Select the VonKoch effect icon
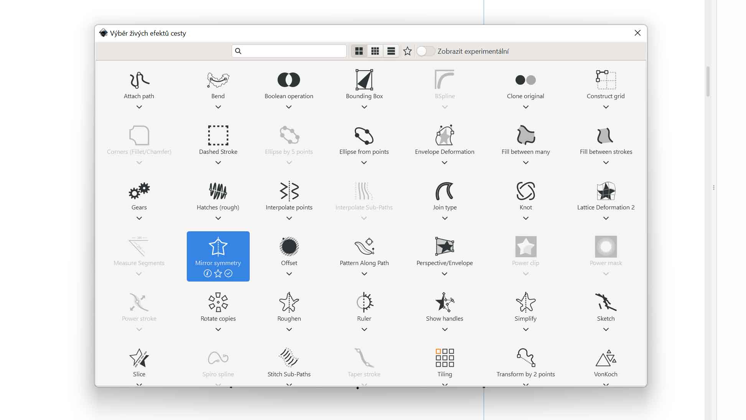This screenshot has width=746, height=420. click(x=606, y=358)
